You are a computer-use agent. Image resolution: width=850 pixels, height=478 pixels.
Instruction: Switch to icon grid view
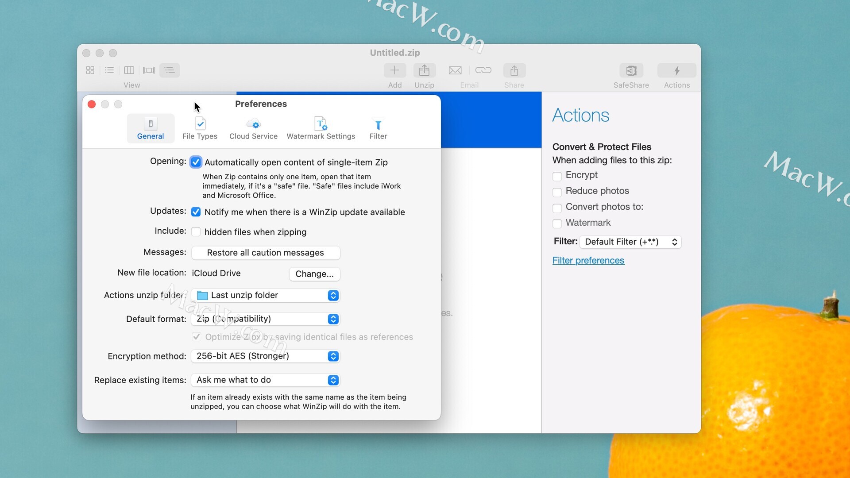(x=90, y=70)
